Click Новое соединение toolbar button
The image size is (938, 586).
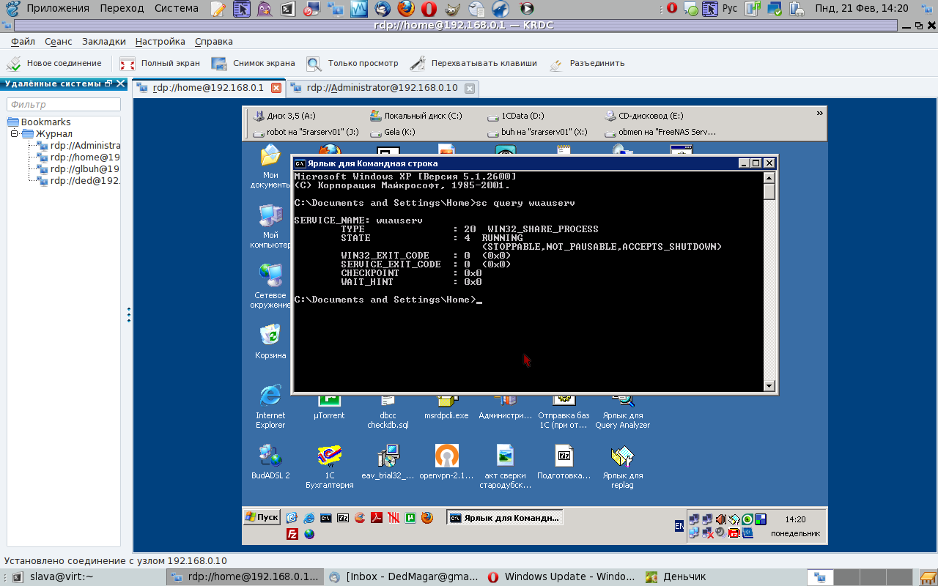pyautogui.click(x=54, y=64)
